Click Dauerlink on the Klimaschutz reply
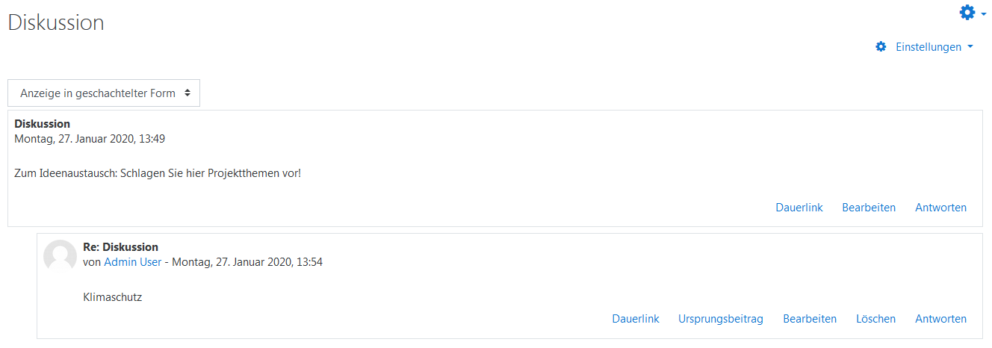This screenshot has height=348, width=992. pos(636,319)
